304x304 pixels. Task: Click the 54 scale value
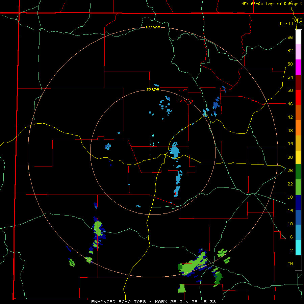(290, 77)
